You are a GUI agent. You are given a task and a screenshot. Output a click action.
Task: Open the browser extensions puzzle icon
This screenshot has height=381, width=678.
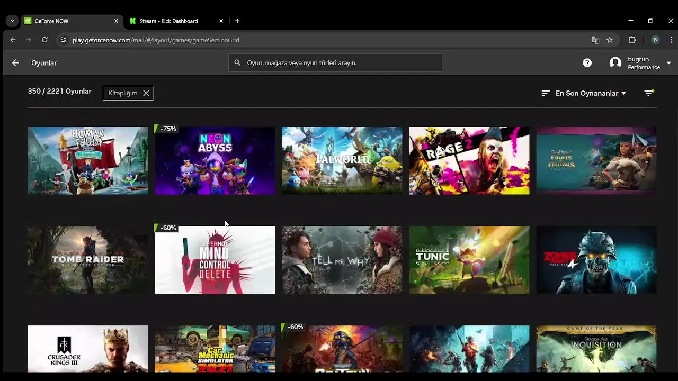click(632, 40)
